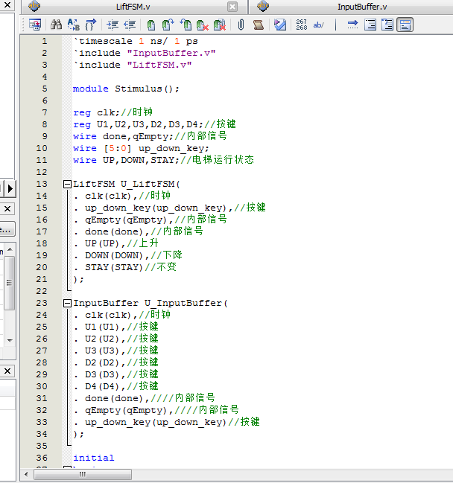The image size is (453, 483).
Task: Click 'Stimulus();' on line 5
Action: 147,89
